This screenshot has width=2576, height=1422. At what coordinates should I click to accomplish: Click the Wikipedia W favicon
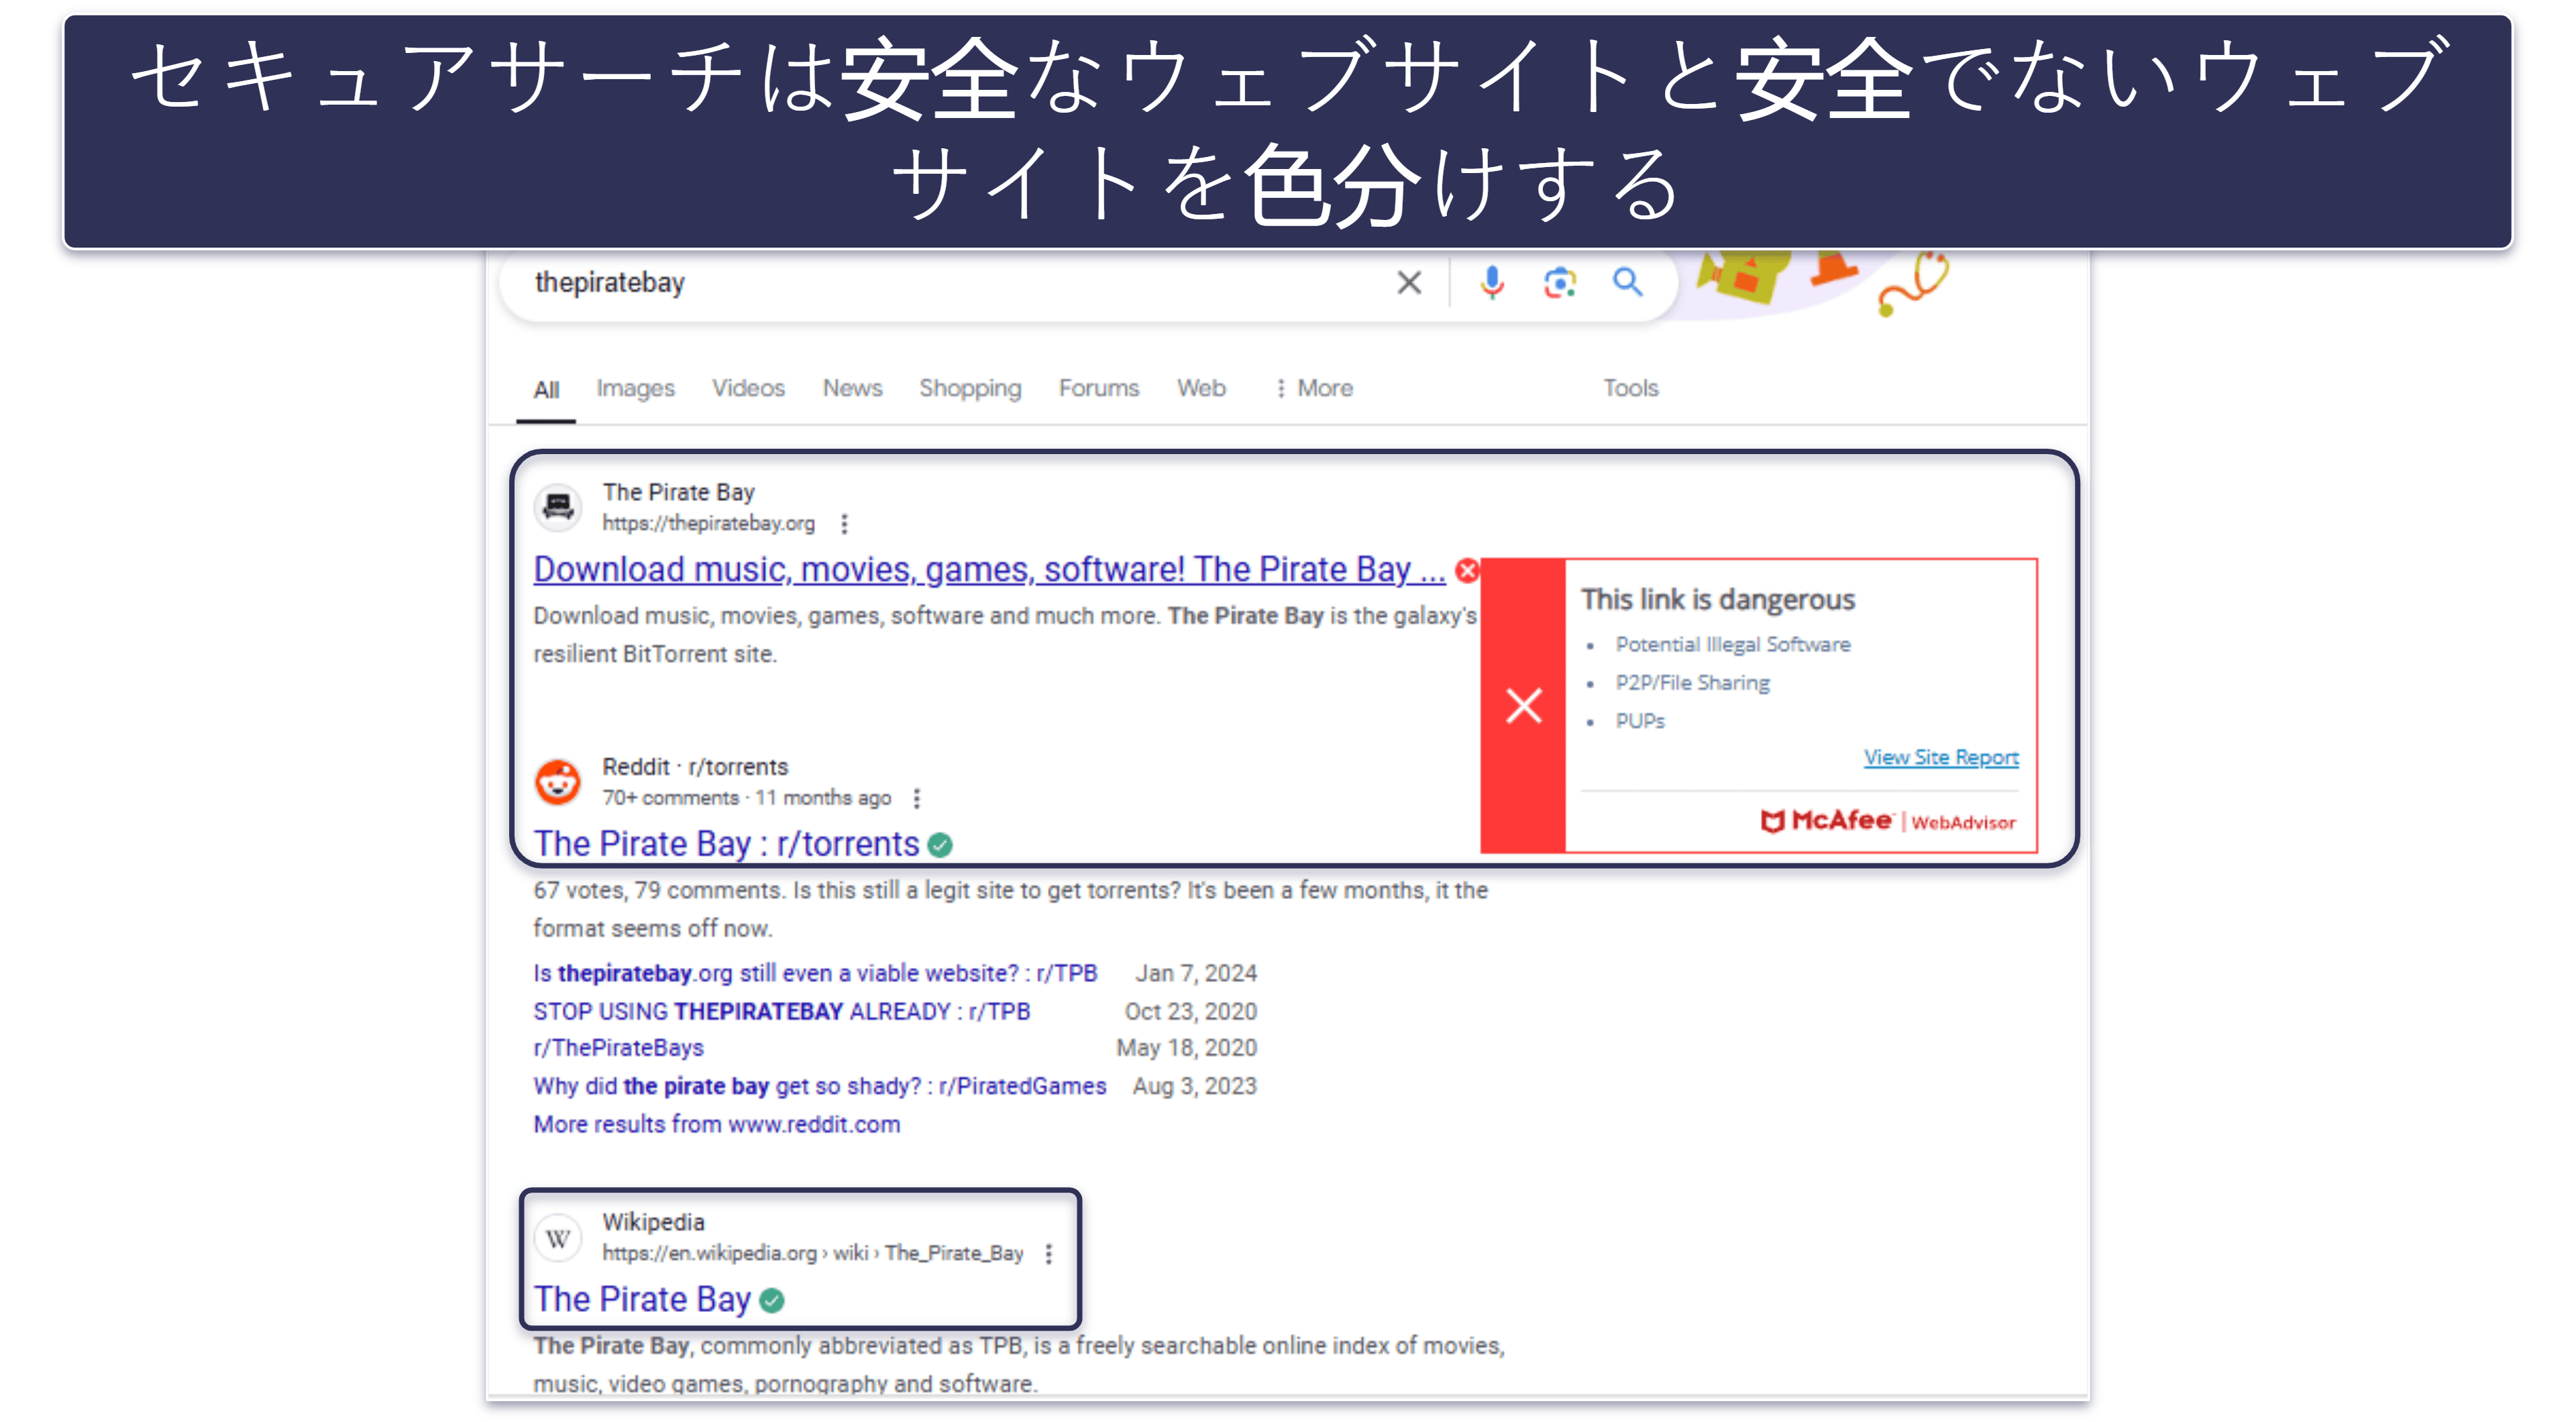click(x=557, y=1238)
